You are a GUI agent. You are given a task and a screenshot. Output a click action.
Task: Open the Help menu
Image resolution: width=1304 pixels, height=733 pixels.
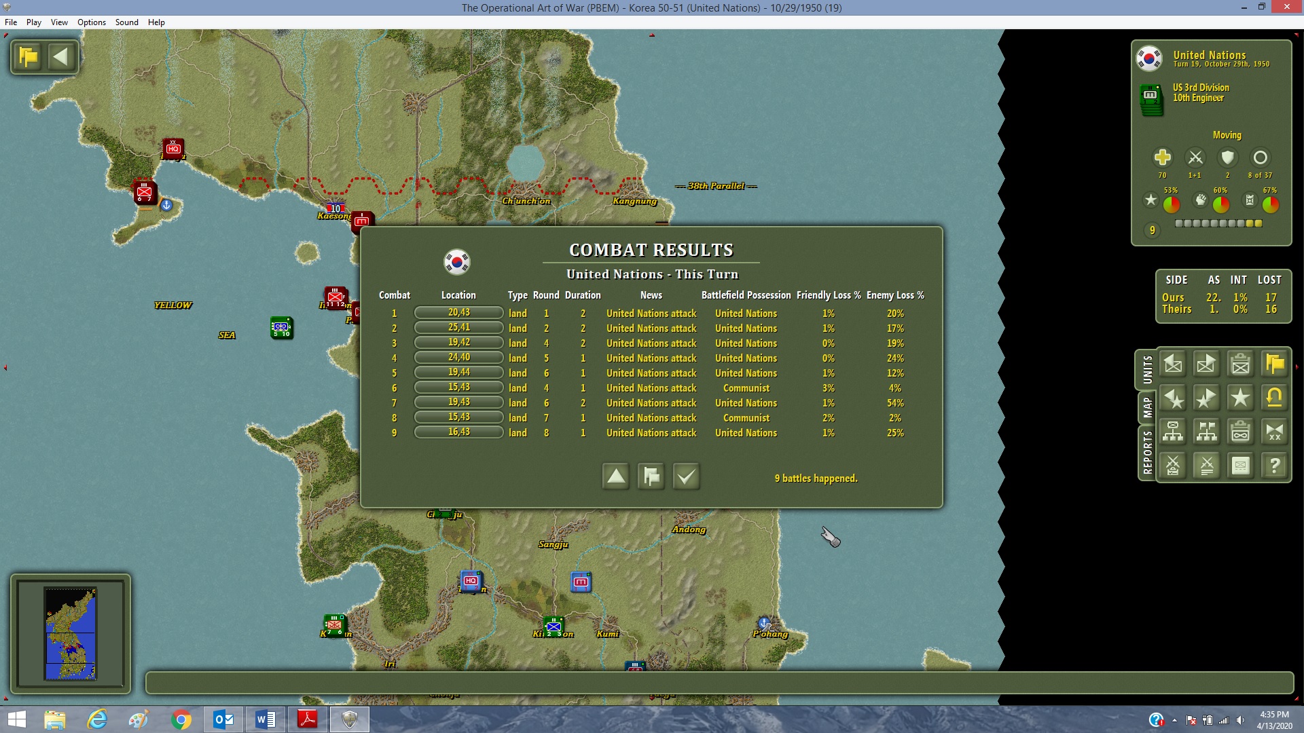coord(156,22)
